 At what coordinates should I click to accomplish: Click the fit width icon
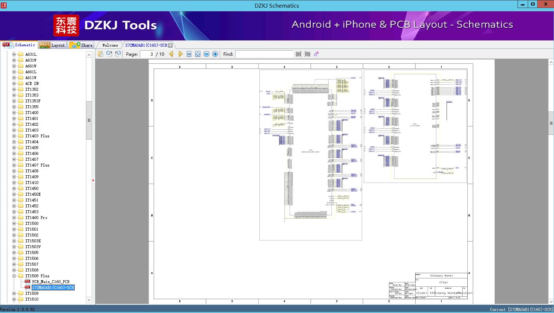pyautogui.click(x=189, y=54)
